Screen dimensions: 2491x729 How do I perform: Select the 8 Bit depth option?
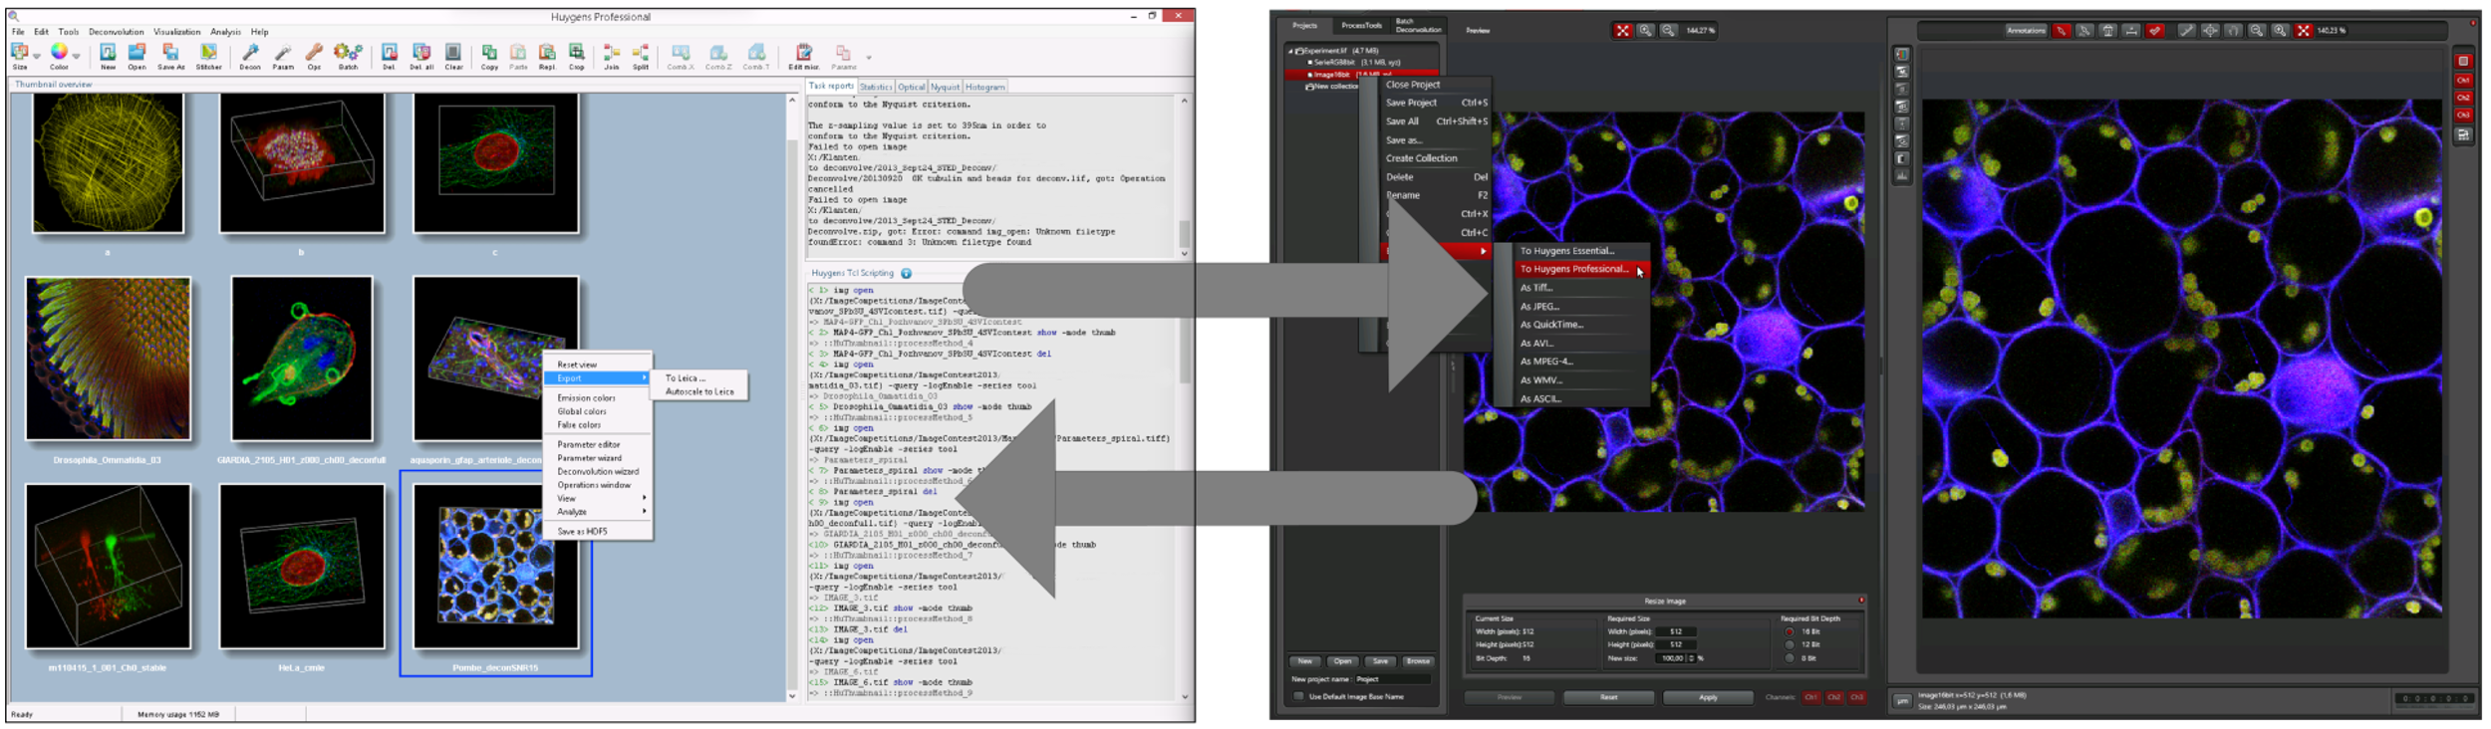point(1790,658)
